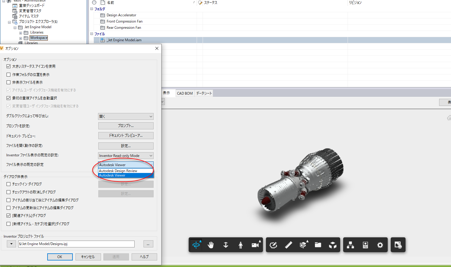Screen dimensions: 451x267
Task: Enable 作業フォルダの位置を表示 checkbox
Action: 9,75
